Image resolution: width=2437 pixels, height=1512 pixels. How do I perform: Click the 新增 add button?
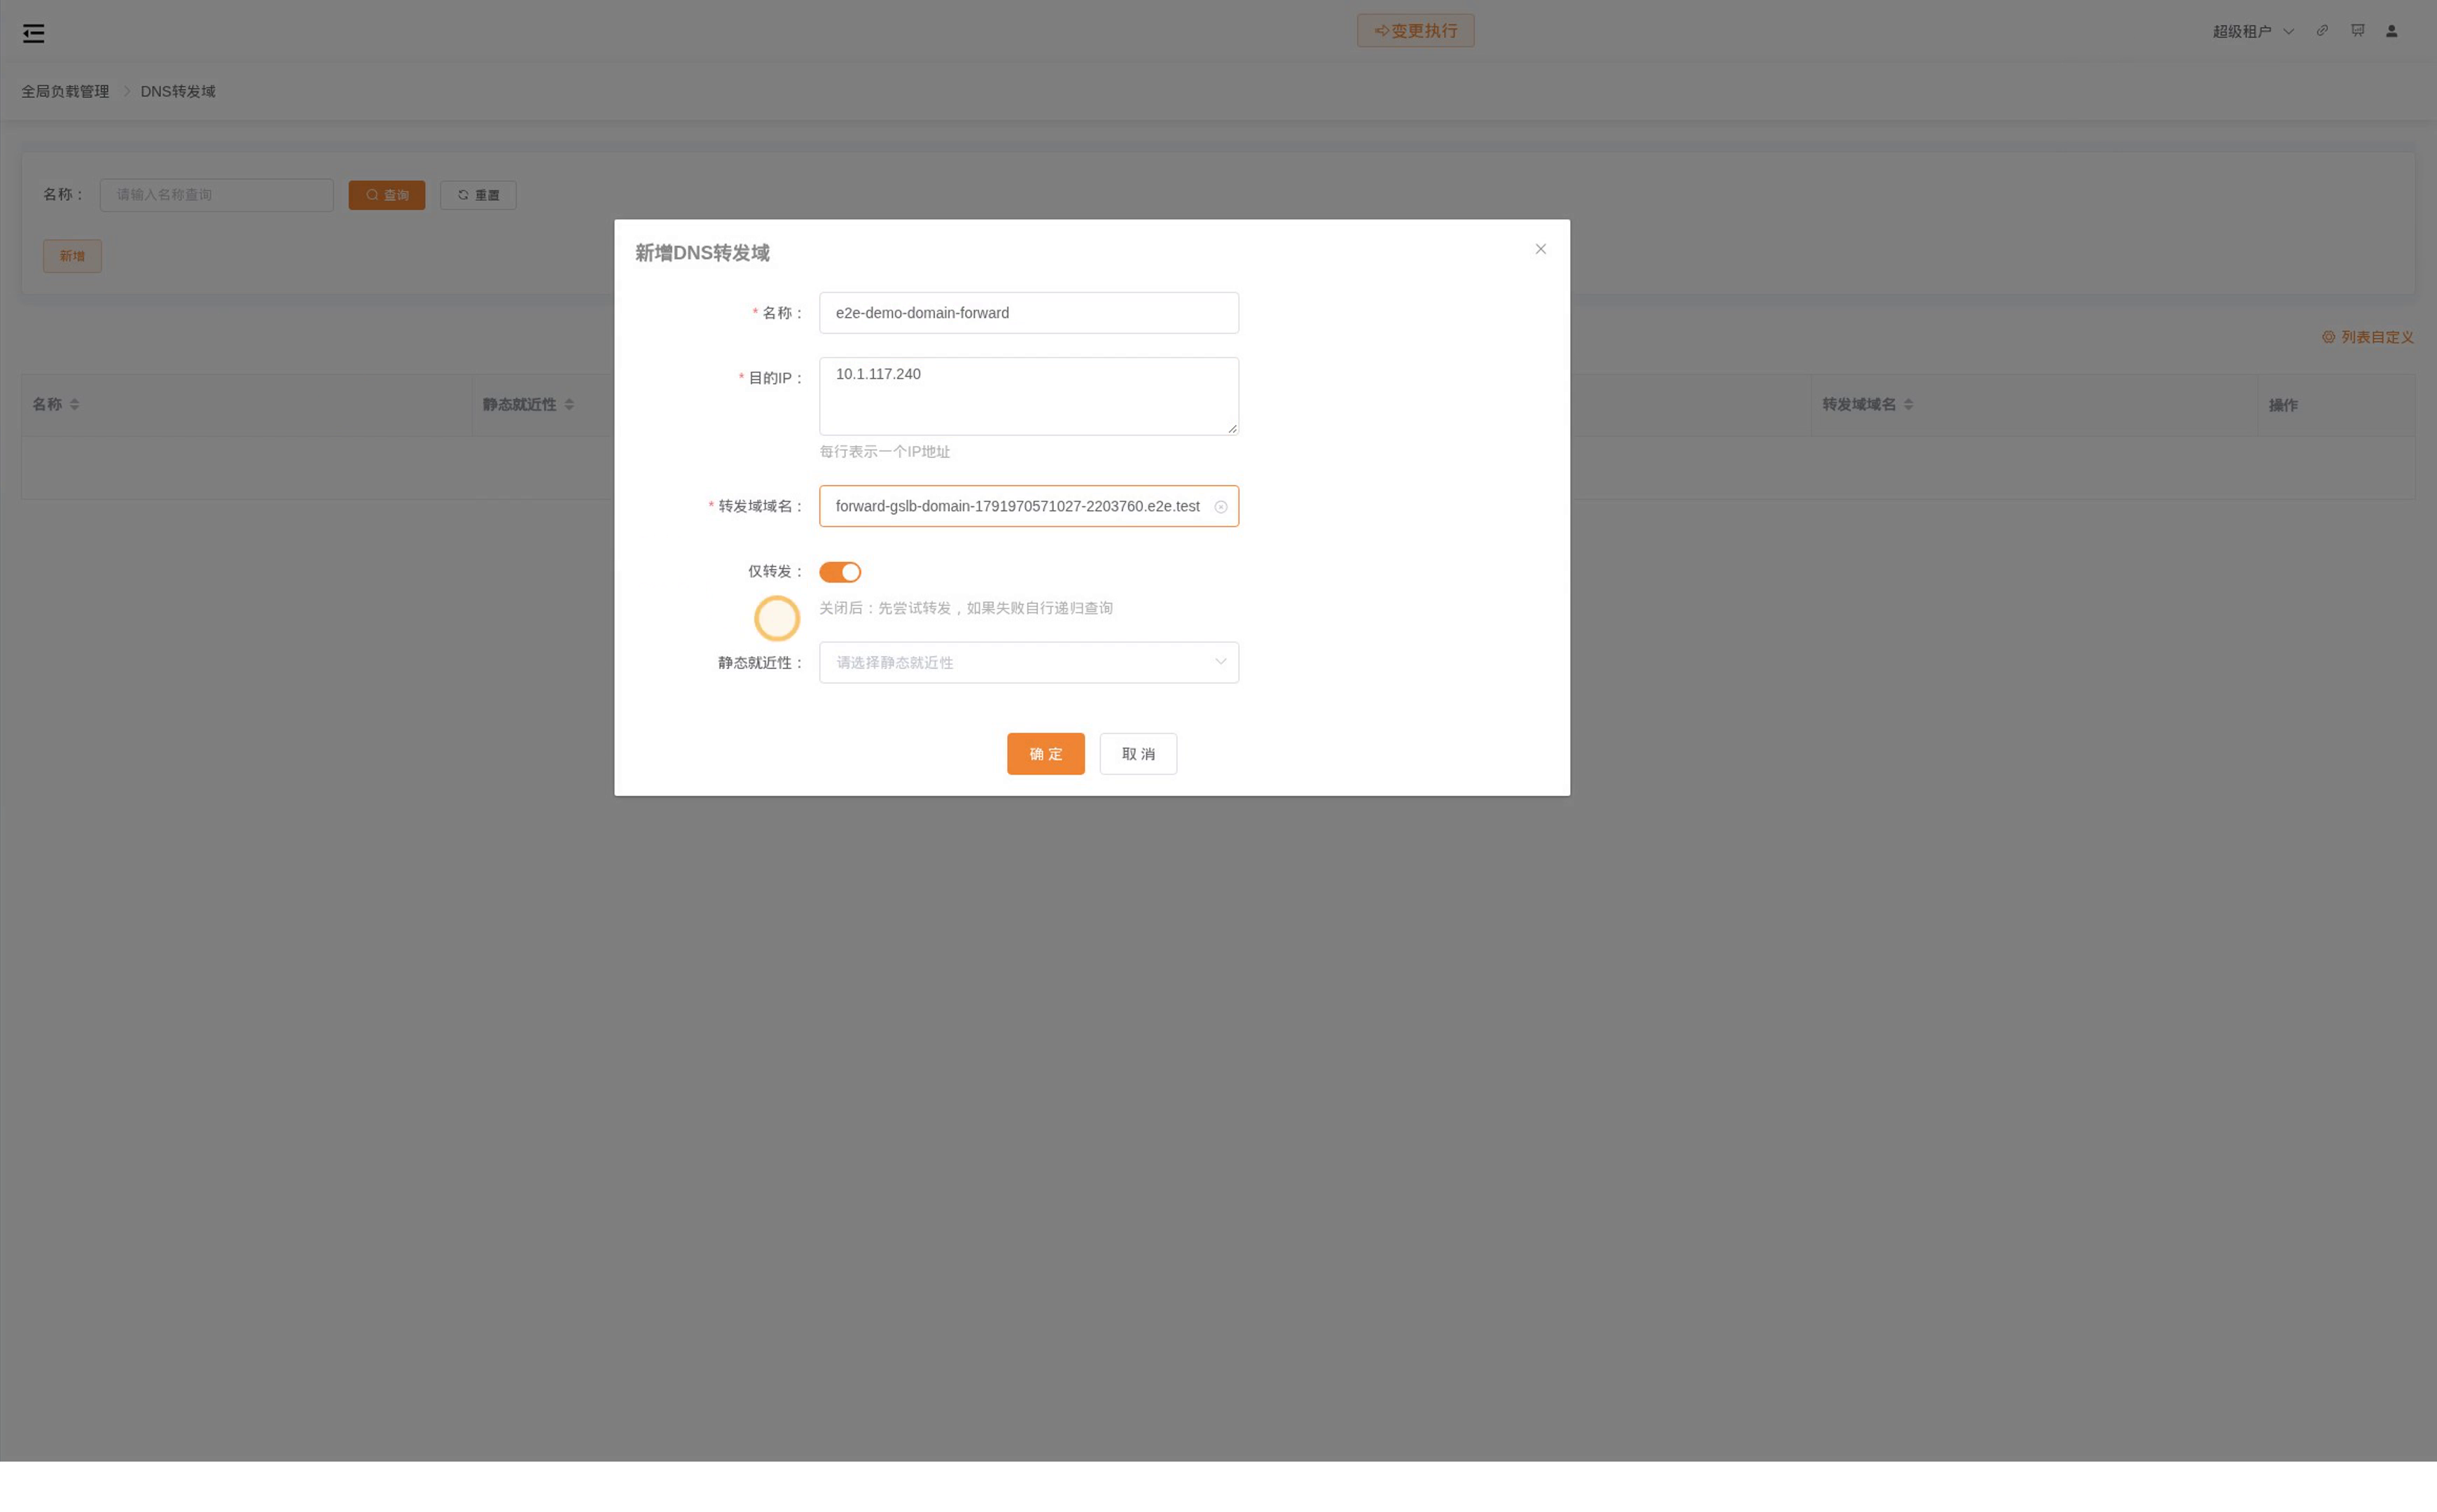[x=72, y=256]
